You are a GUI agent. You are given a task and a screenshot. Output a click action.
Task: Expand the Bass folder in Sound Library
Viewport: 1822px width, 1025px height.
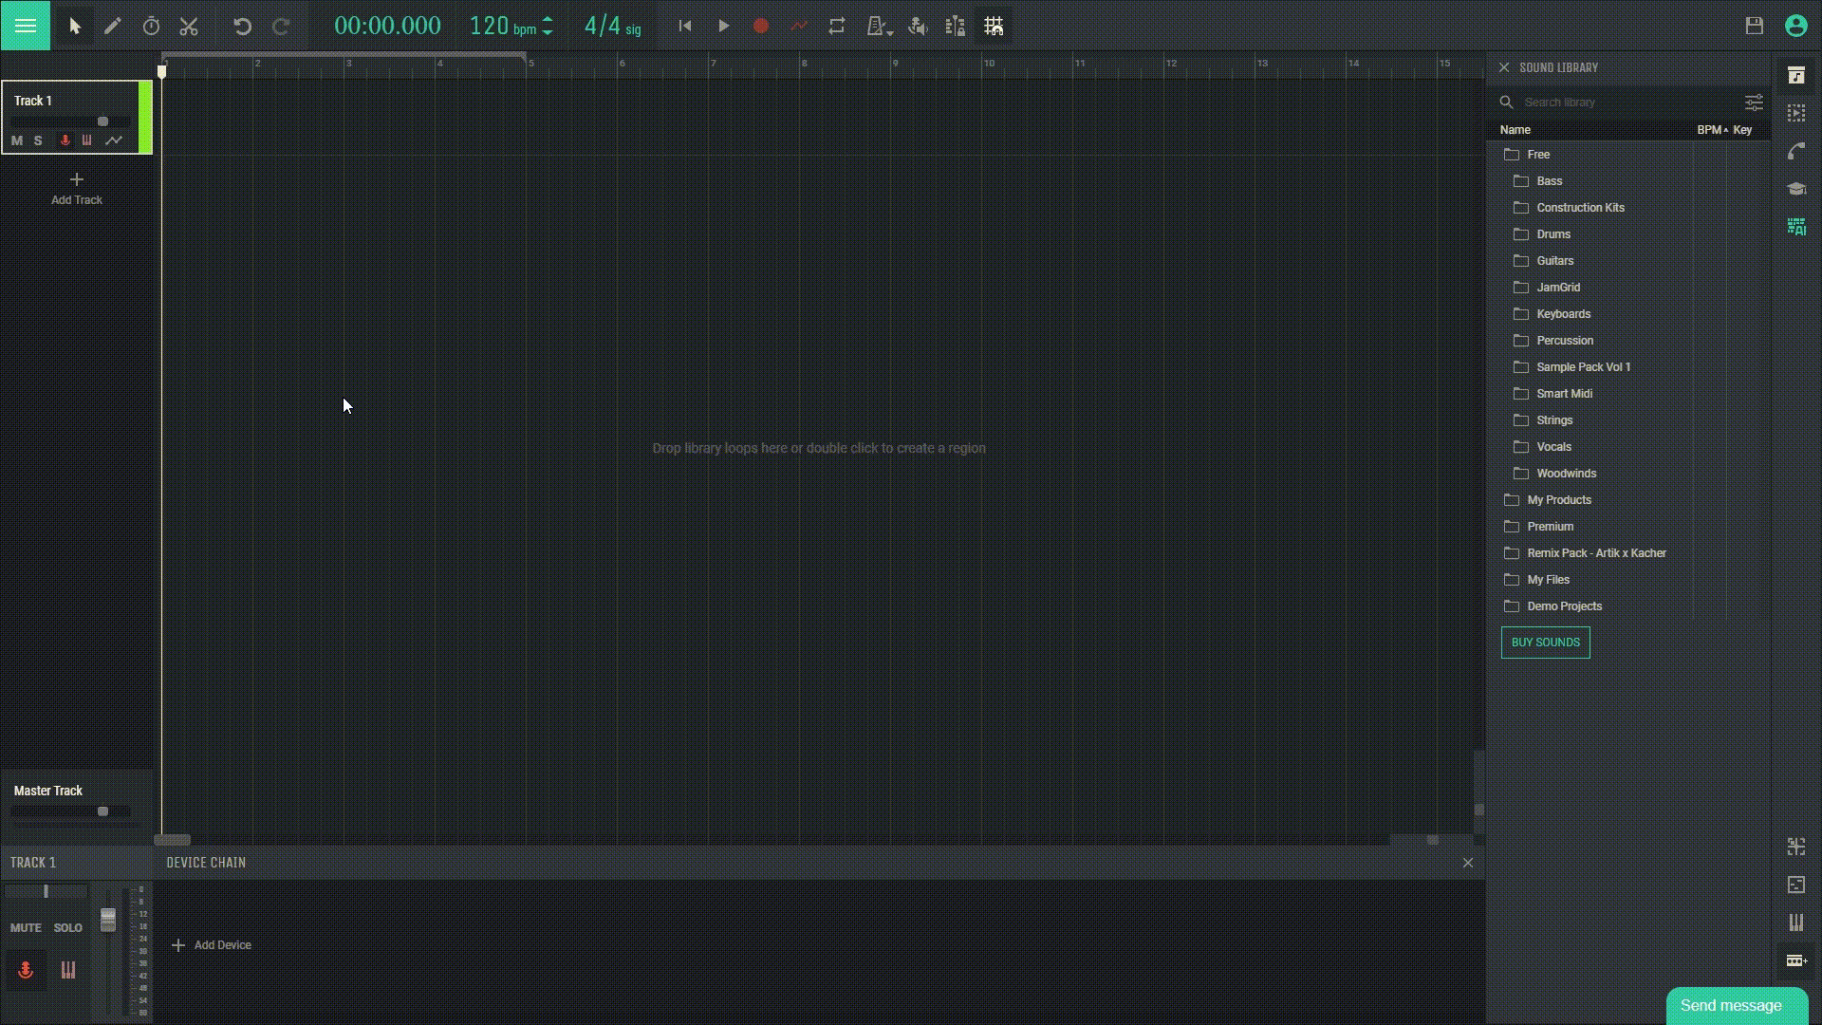(1550, 180)
